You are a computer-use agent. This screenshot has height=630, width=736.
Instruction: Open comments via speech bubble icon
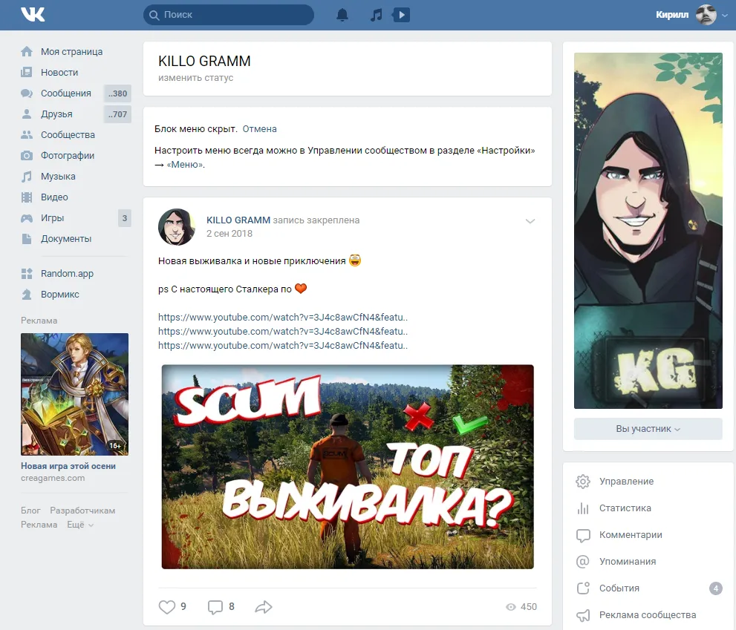(x=215, y=607)
